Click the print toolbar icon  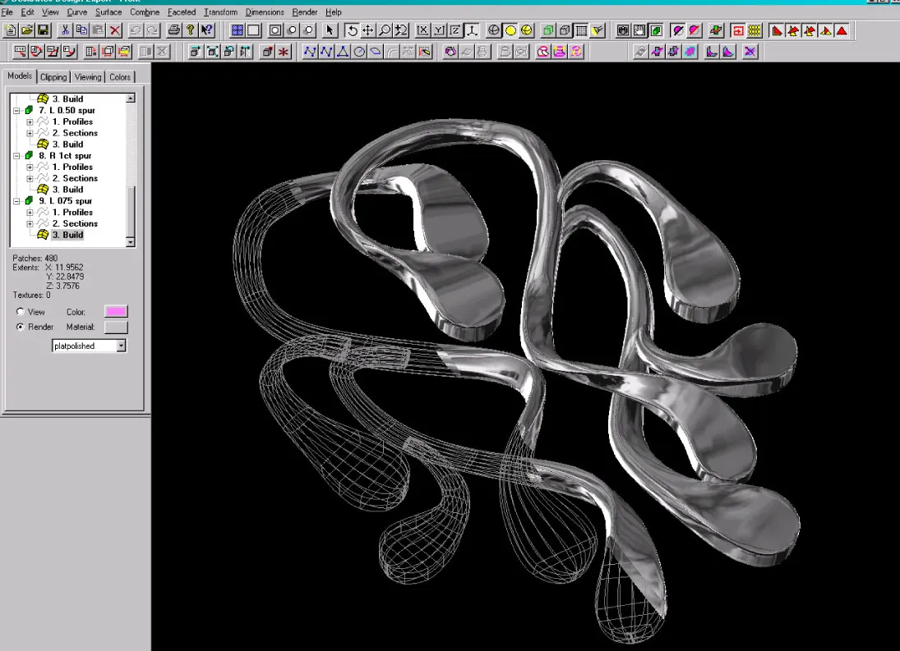175,30
